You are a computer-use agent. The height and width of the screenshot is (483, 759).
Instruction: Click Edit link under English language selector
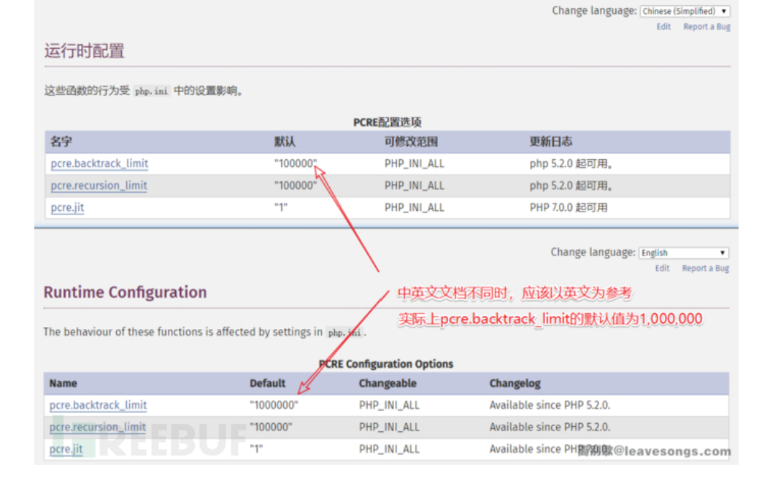tap(662, 268)
